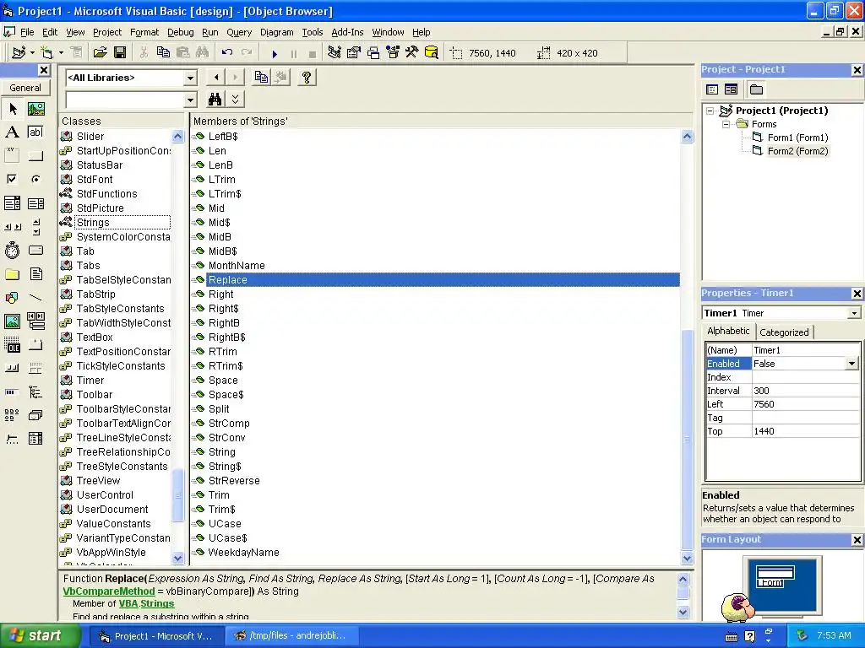Click the Undo arrow in the toolbar

(226, 53)
